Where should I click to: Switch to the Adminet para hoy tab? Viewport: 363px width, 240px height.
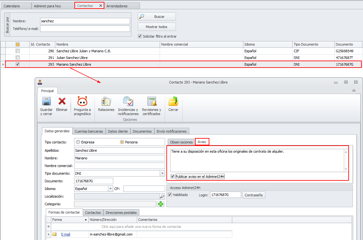coord(53,6)
